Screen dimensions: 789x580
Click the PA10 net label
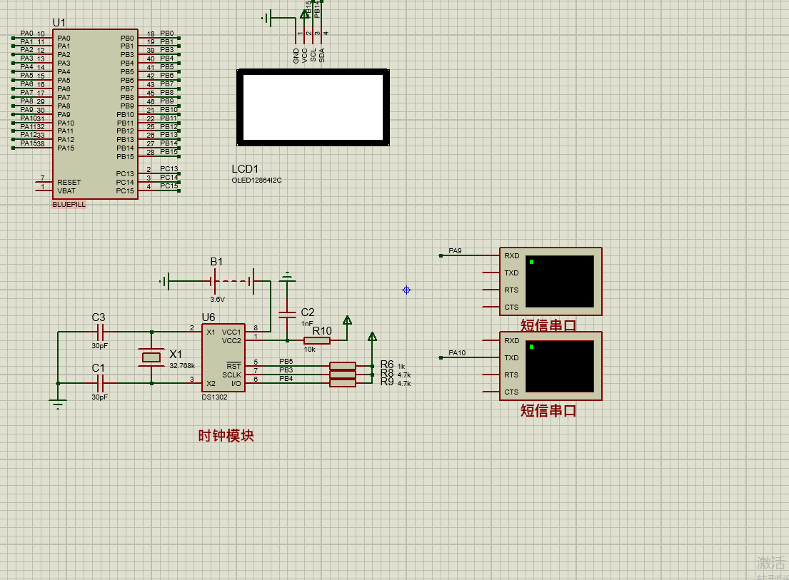(457, 353)
